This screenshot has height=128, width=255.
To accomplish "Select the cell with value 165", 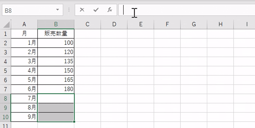I will [56, 80].
